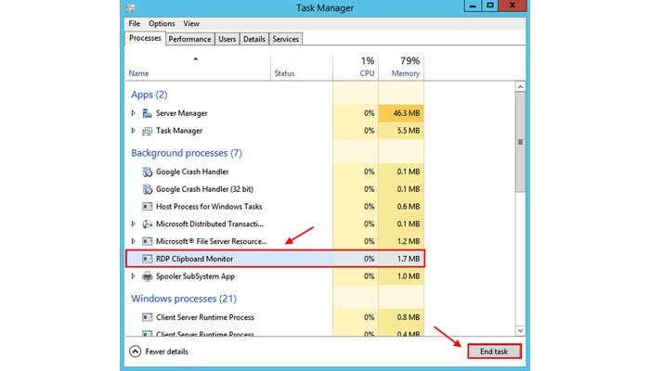Click the 1.7 MB memory value

pos(409,259)
